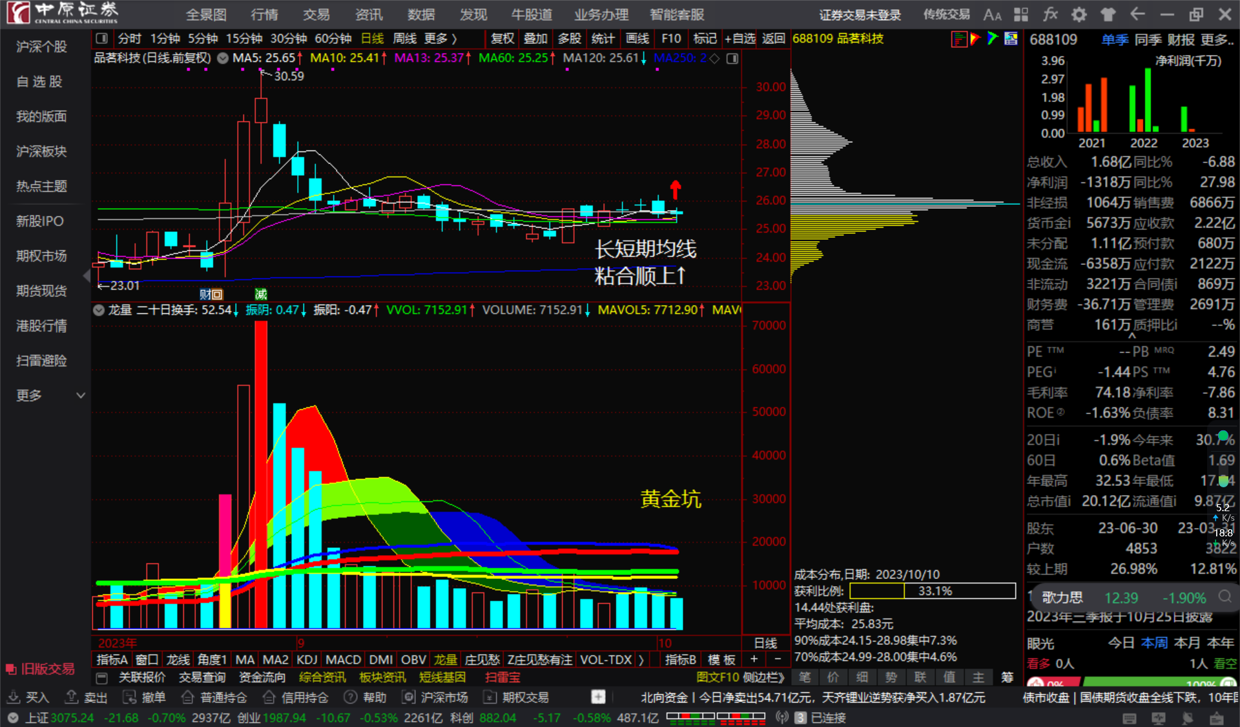Click the 图文F10 link
Screen dimensions: 1240x727
click(718, 677)
